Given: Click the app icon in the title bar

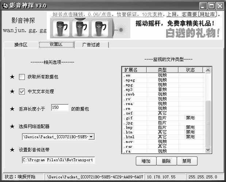Looking at the screenshot, I should [5, 5].
